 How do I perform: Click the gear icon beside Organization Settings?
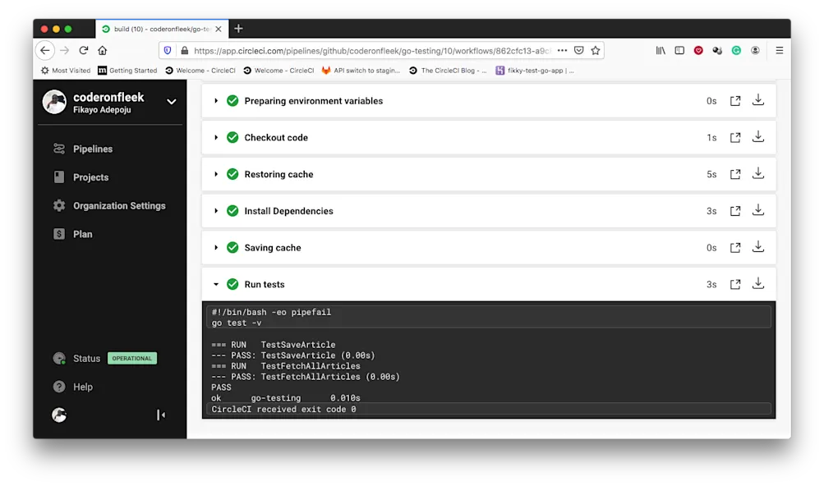pos(59,205)
